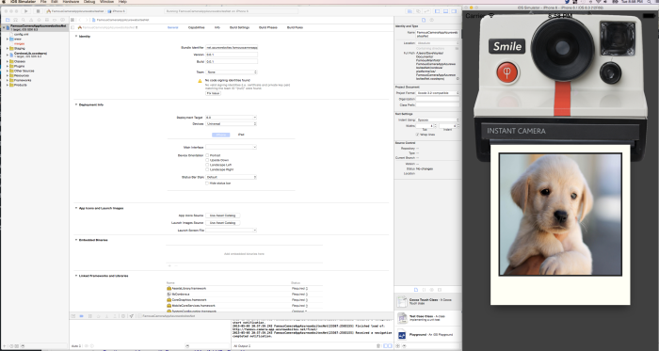The height and width of the screenshot is (351, 659).
Task: Click Use Asset Catalog for App Icons Source
Action: 223,215
